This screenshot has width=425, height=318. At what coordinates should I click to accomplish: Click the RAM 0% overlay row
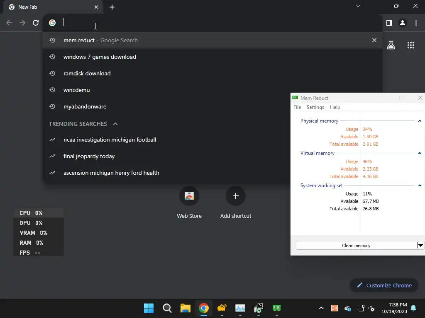click(x=39, y=243)
